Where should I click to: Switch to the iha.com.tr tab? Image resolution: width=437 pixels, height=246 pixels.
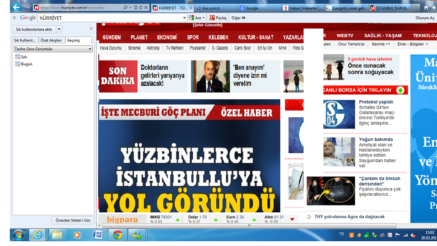(x=216, y=8)
